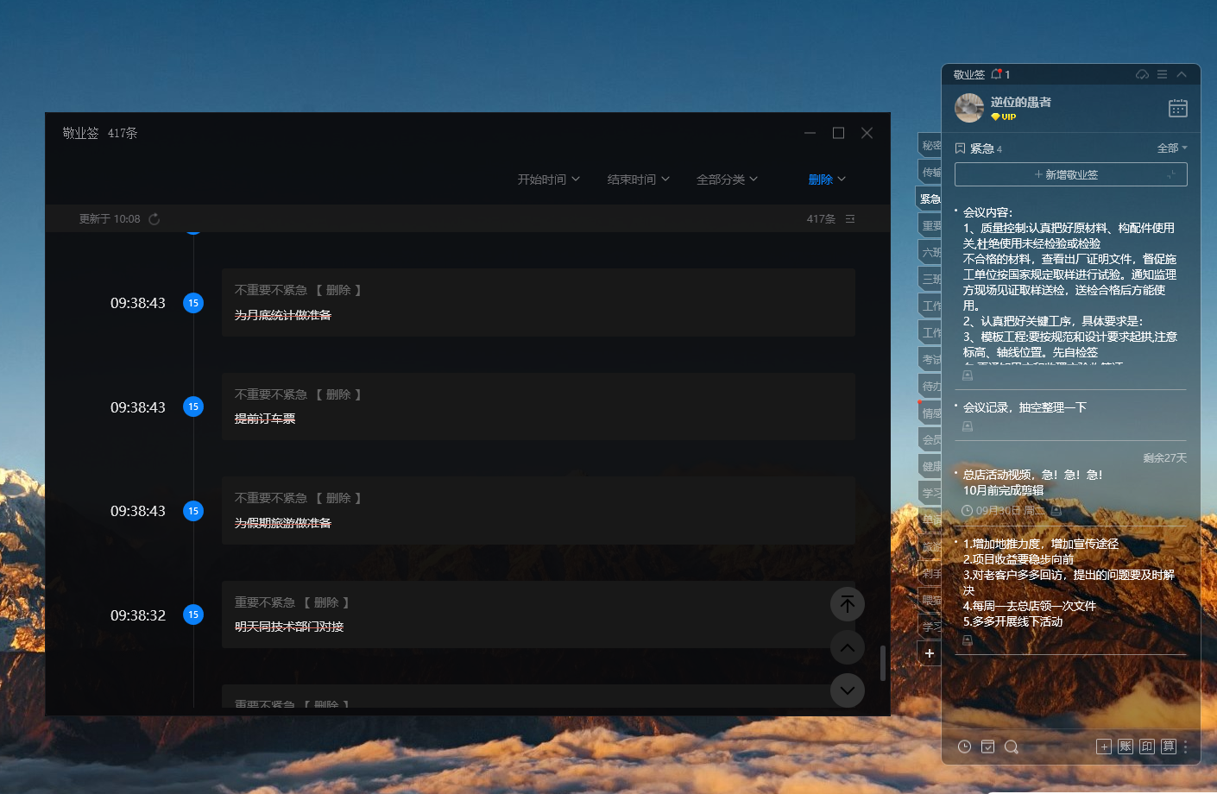1217x794 pixels.
Task: Switch to the 情感 category tab
Action: pos(930,413)
